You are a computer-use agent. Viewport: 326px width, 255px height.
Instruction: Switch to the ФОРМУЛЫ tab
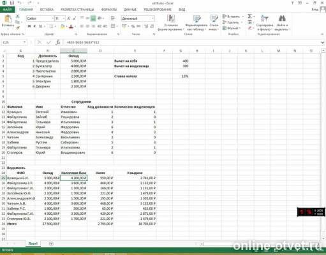[x=109, y=10]
